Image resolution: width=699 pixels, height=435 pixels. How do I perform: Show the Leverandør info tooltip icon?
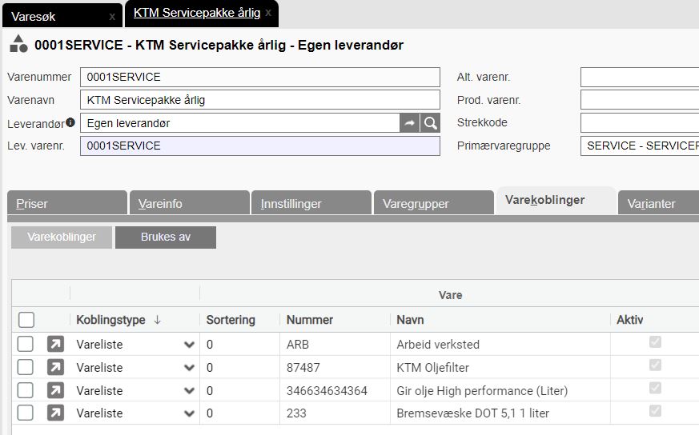[70, 122]
